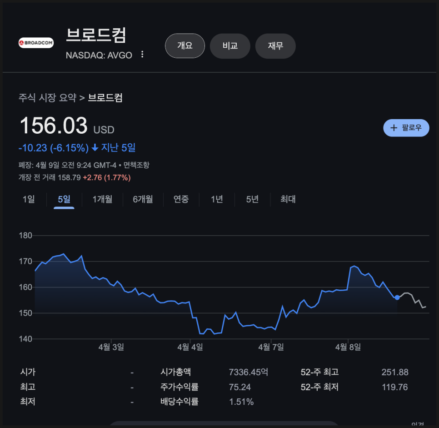Click the 180 axis label
The image size is (439, 428).
pos(25,236)
